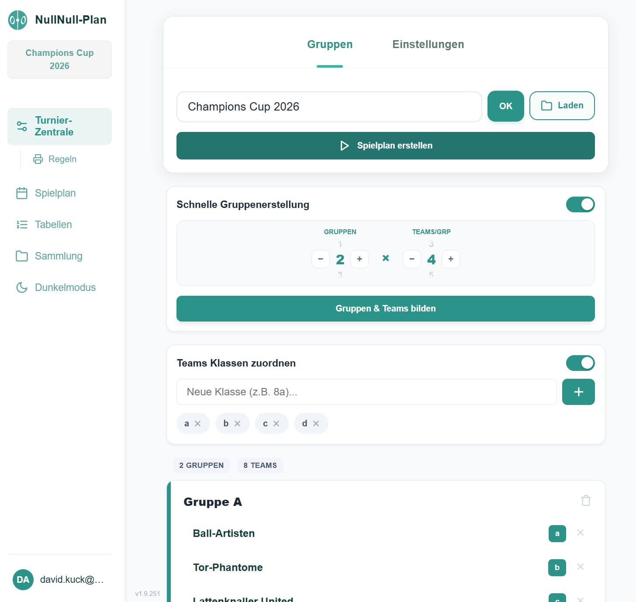Focus the Neue Klasse input field
Viewport: 636px width, 602px height.
366,392
